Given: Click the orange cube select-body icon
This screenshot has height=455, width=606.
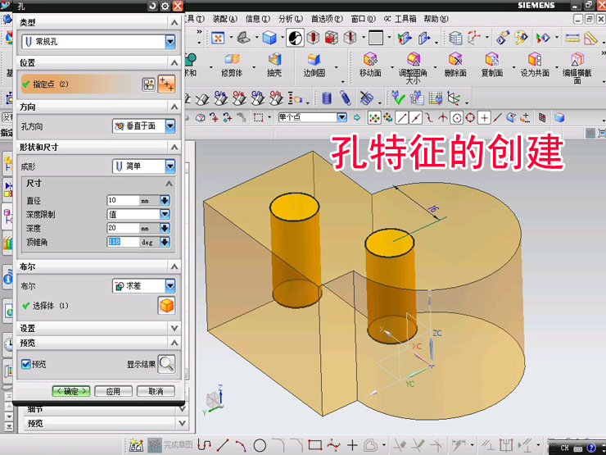Looking at the screenshot, I should (x=166, y=306).
